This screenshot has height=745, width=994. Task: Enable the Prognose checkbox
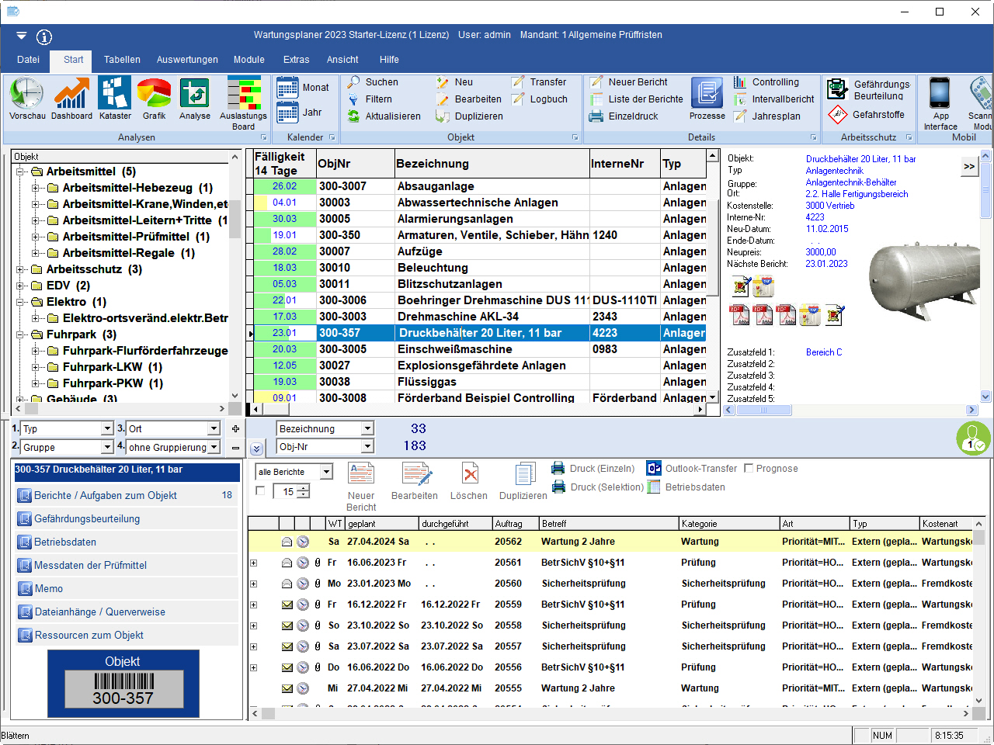coord(749,469)
